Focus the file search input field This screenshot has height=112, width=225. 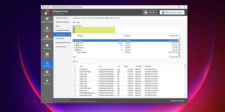point(85,61)
